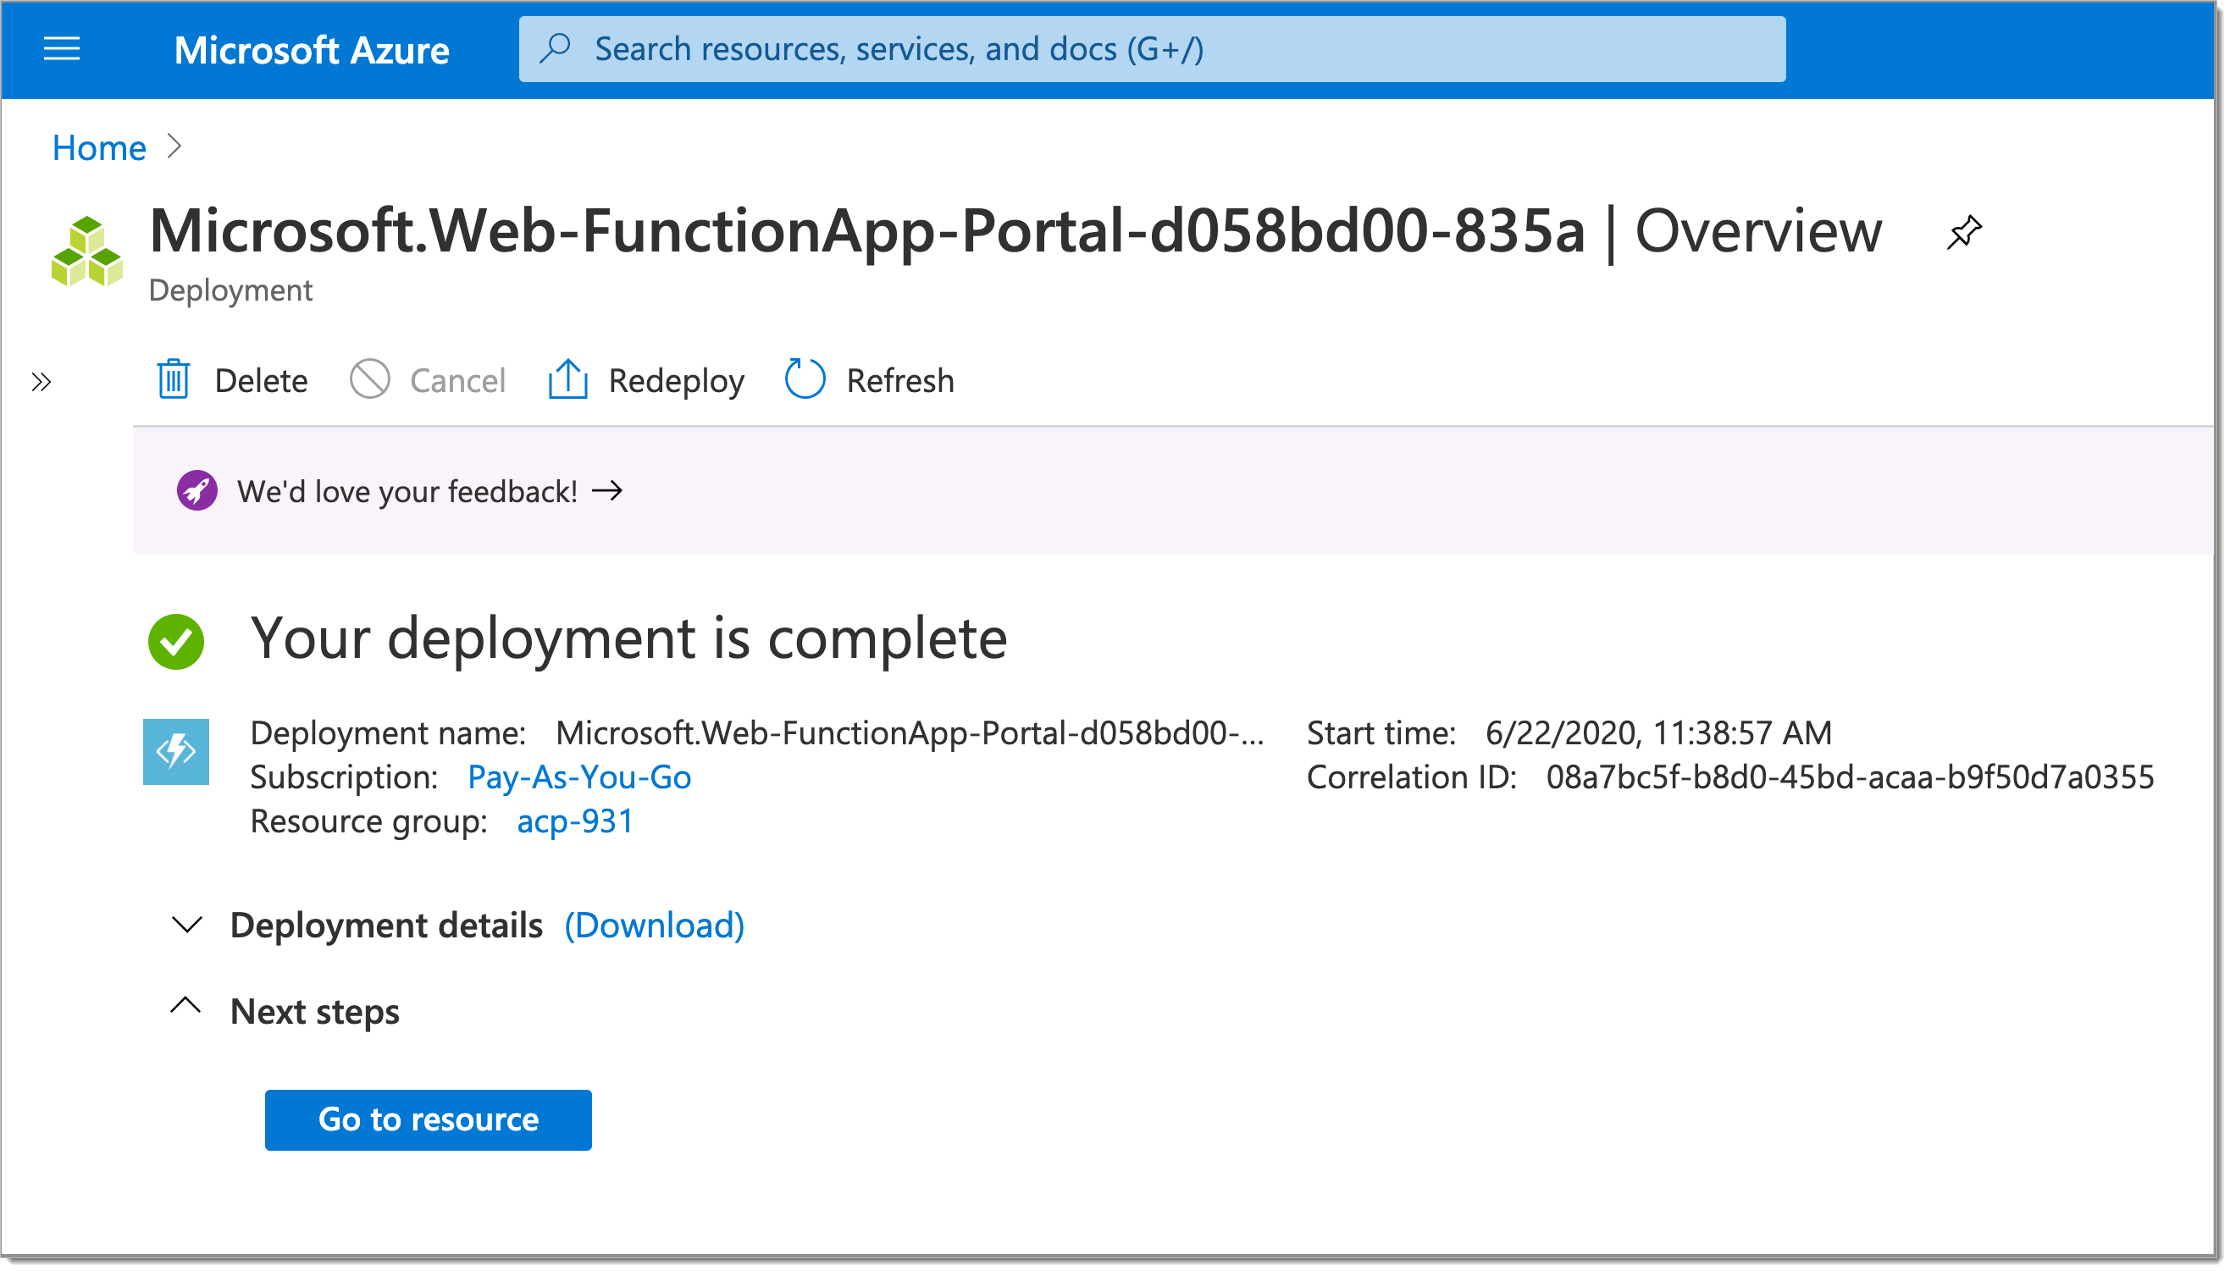
Task: Click the Delete deployment icon
Action: point(174,379)
